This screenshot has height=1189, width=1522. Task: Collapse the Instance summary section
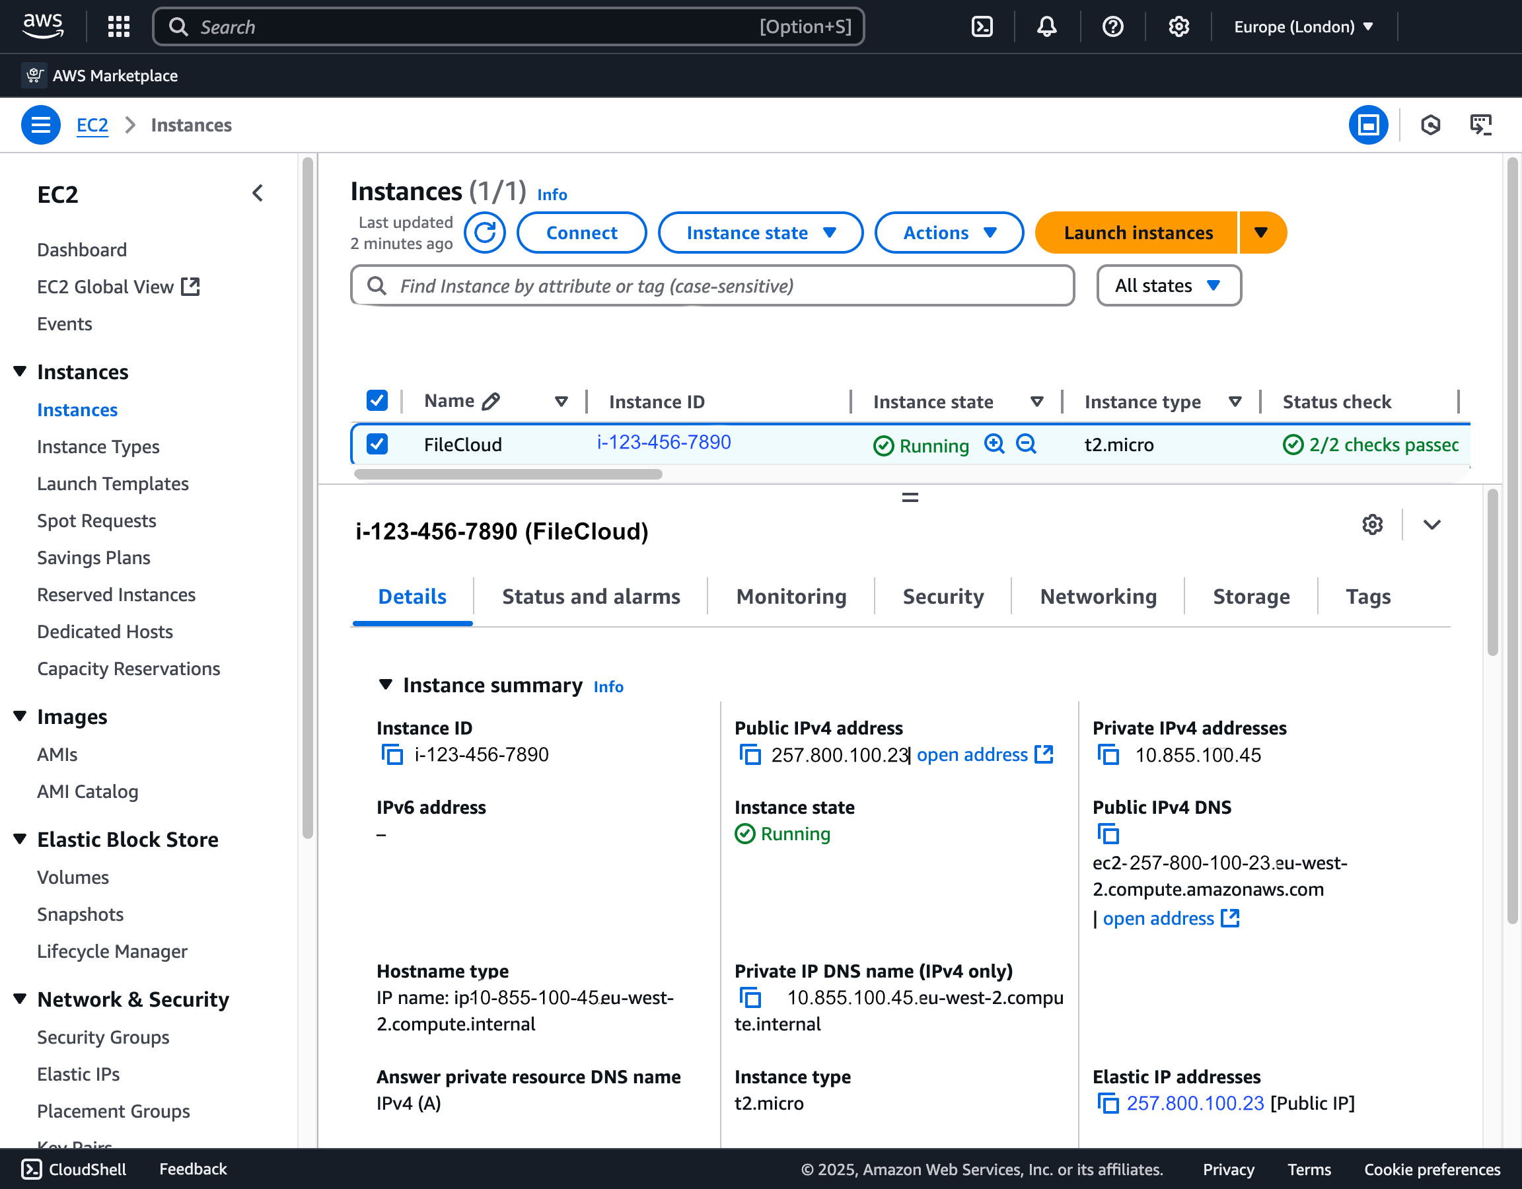click(386, 684)
